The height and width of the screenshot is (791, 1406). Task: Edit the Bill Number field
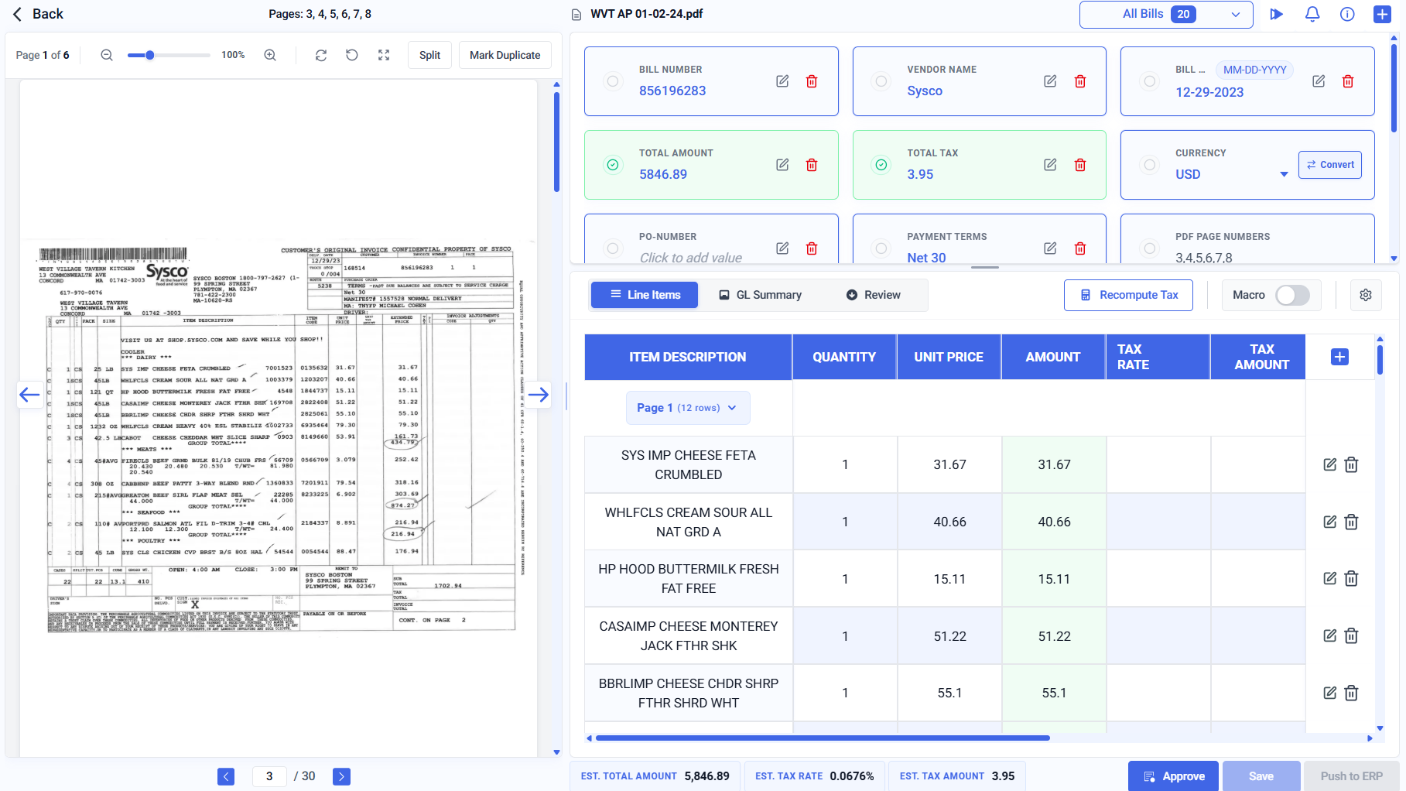click(782, 81)
